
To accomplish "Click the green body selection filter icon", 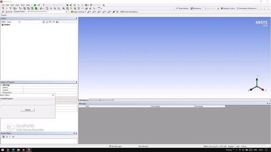I will [36, 8].
